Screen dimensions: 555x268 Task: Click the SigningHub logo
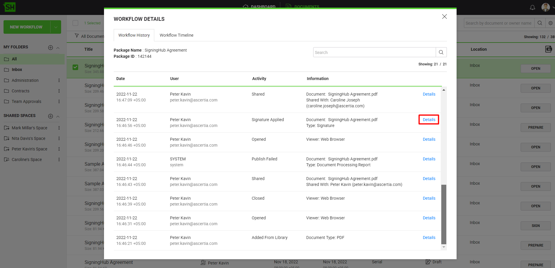[x=9, y=7]
